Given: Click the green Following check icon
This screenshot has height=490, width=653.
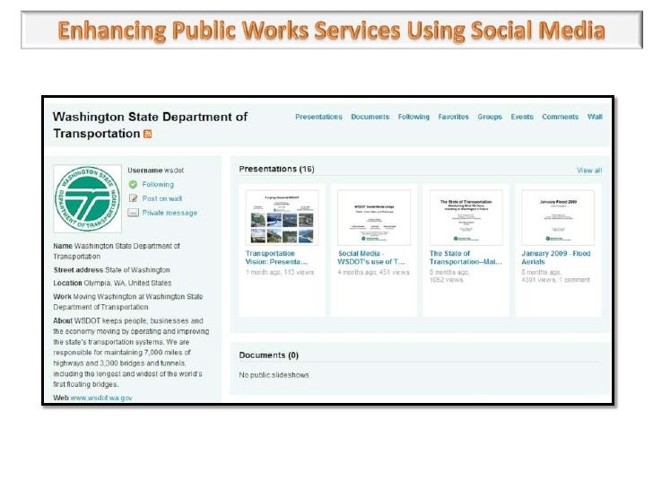Looking at the screenshot, I should (133, 184).
